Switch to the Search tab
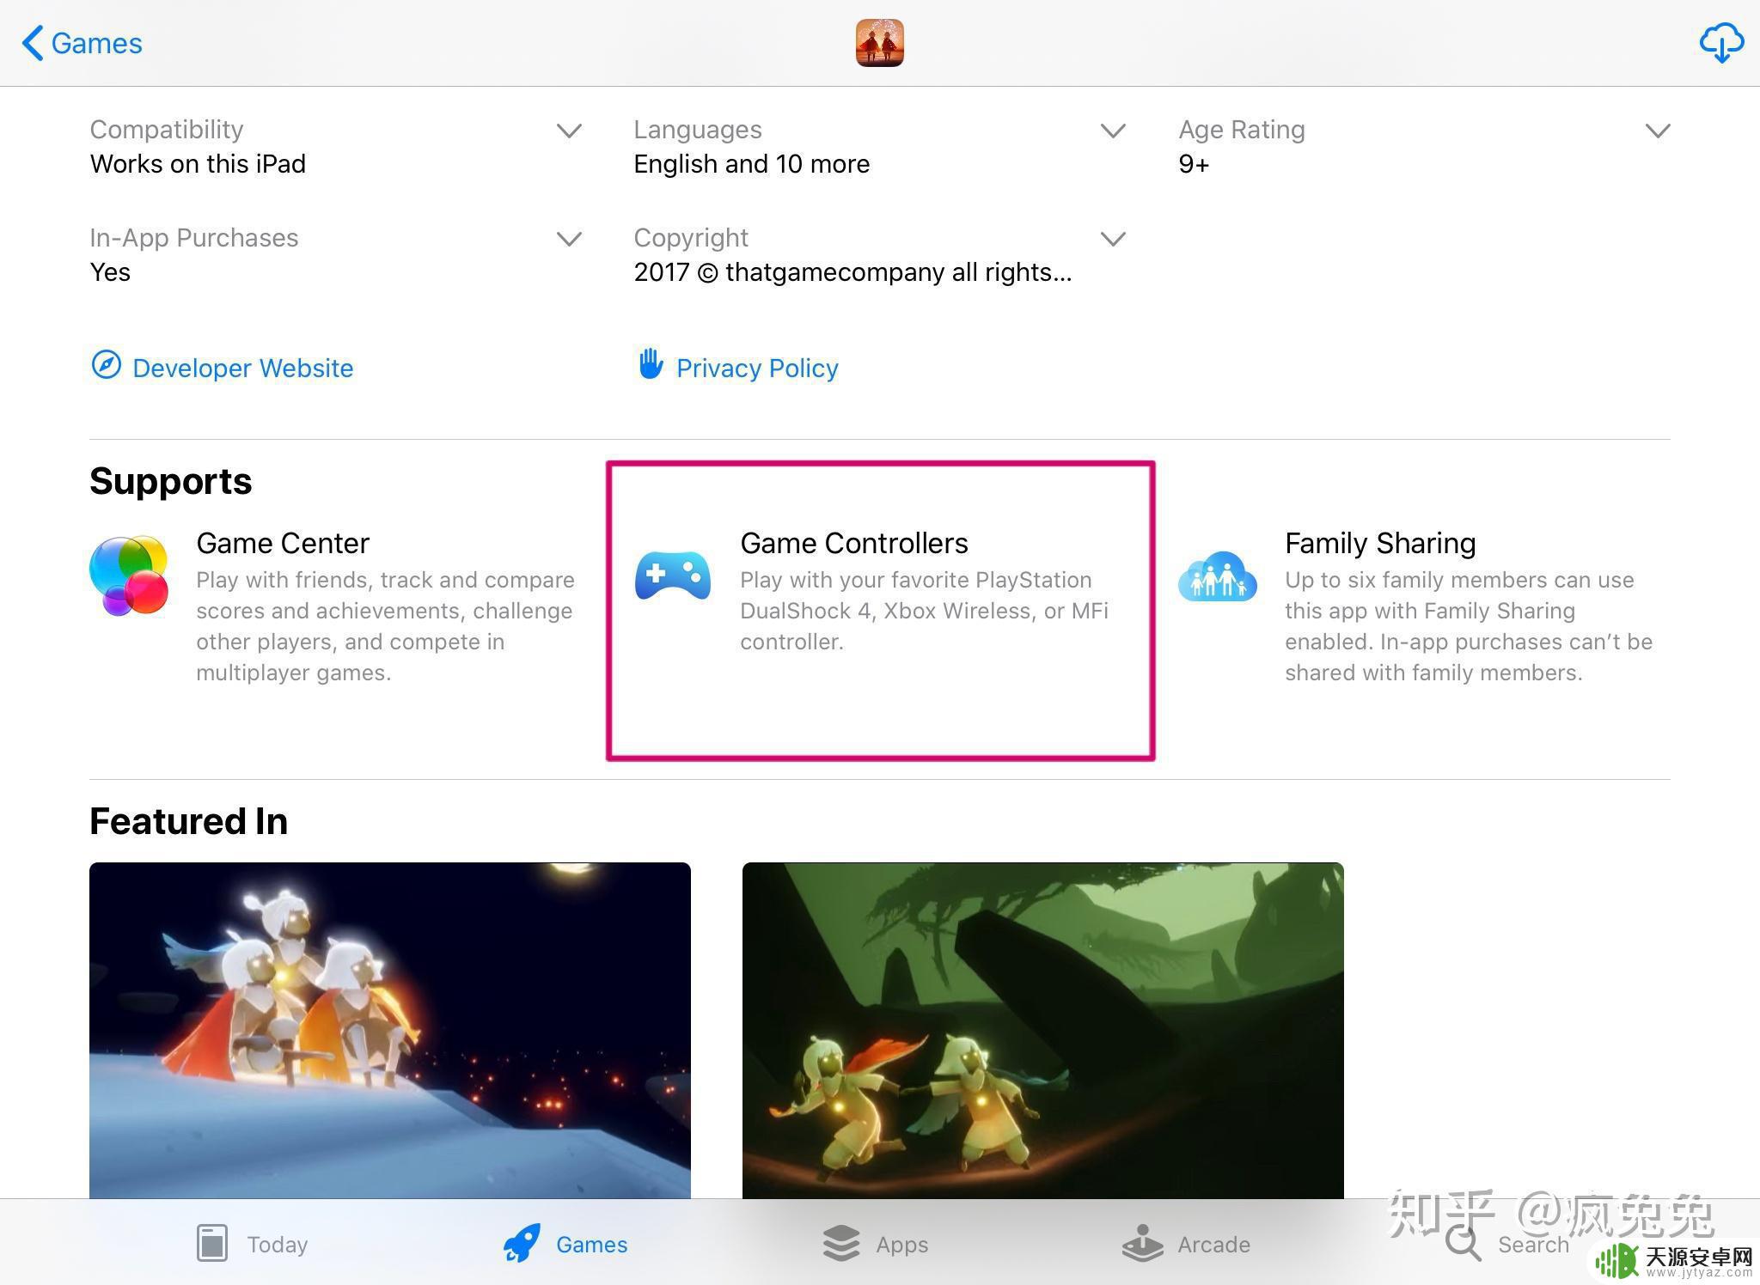This screenshot has width=1760, height=1285. pyautogui.click(x=1507, y=1244)
